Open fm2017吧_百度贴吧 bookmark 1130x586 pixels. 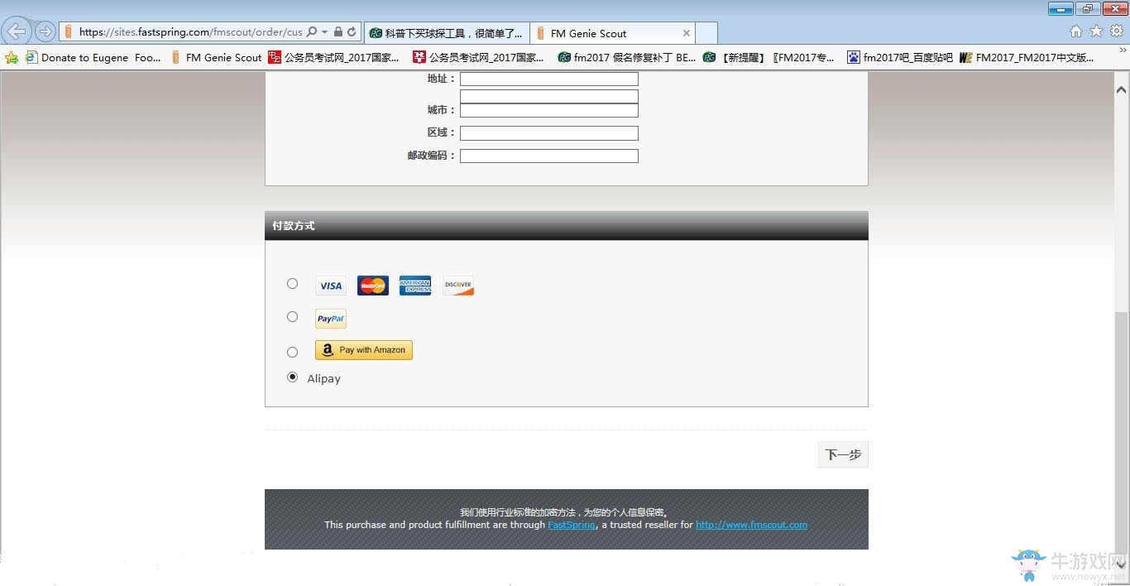900,58
